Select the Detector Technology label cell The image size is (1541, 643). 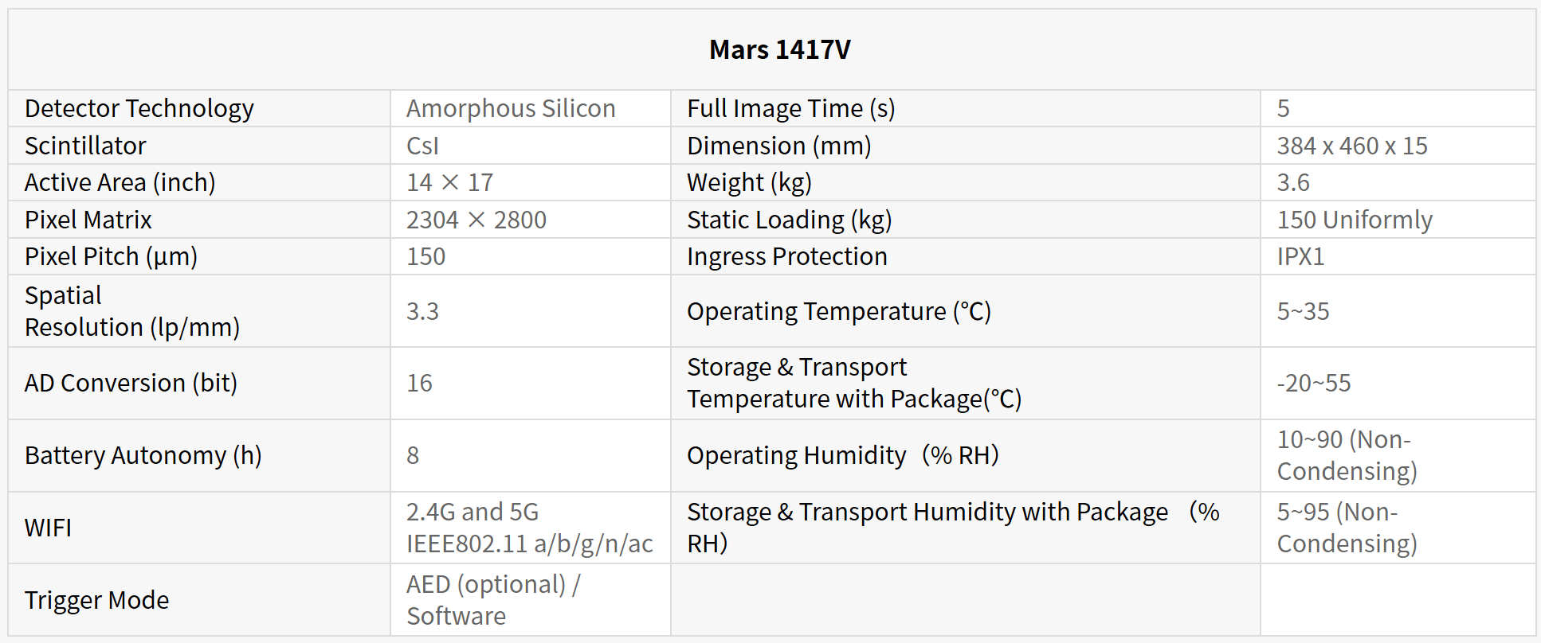point(139,108)
